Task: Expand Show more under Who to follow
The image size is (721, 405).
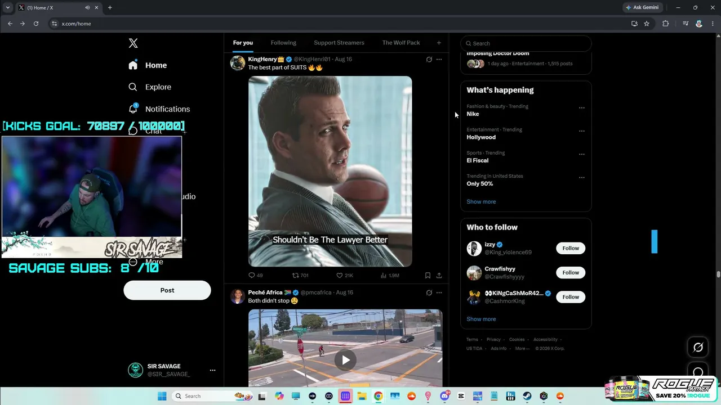Action: pos(481,319)
